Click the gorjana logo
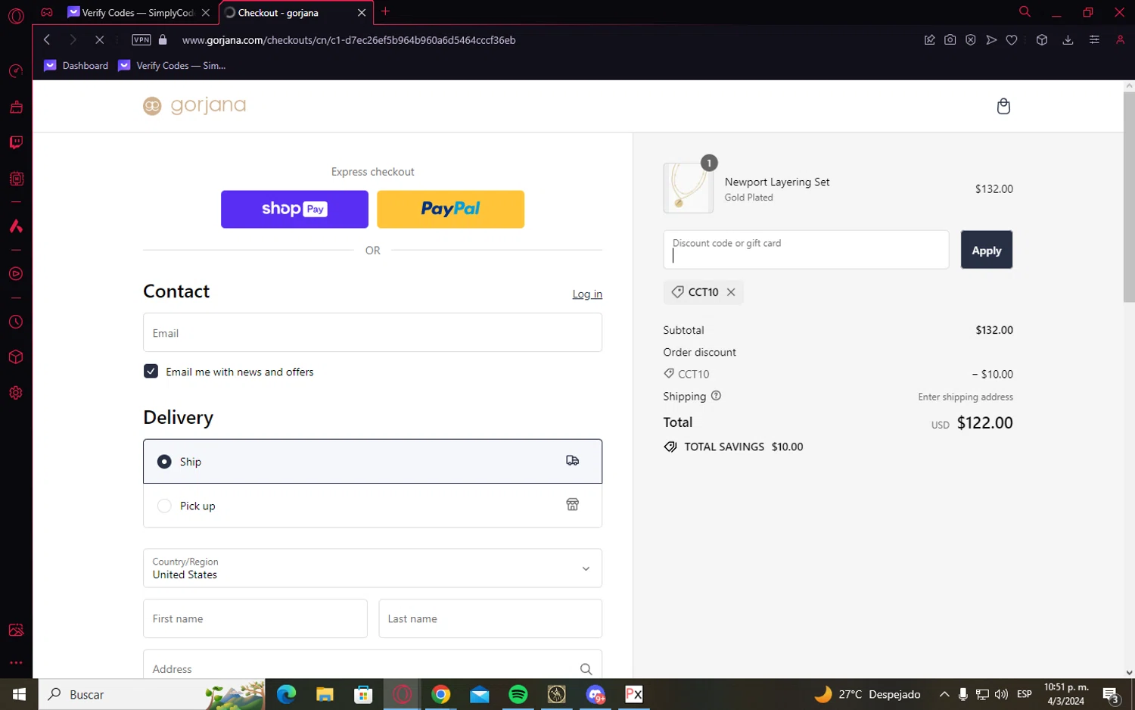 coord(194,105)
